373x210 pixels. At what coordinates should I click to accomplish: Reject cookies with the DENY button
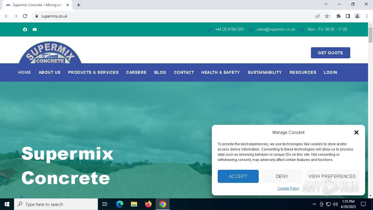click(282, 176)
